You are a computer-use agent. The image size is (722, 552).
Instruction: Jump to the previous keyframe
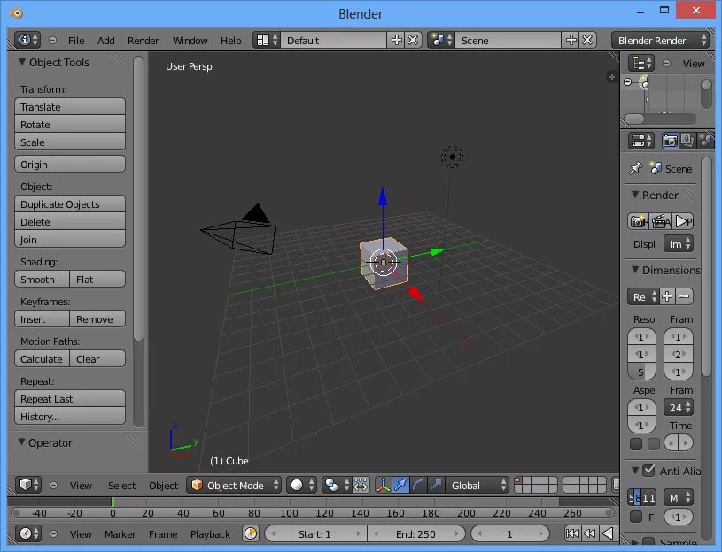tap(590, 533)
